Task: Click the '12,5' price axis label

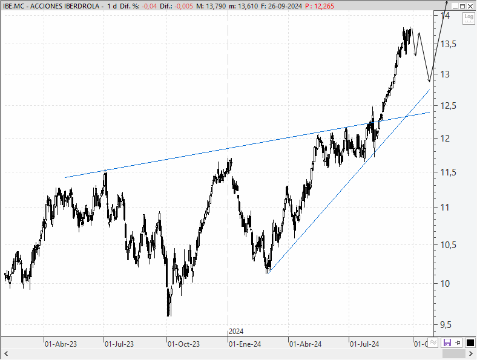Action: [449, 106]
